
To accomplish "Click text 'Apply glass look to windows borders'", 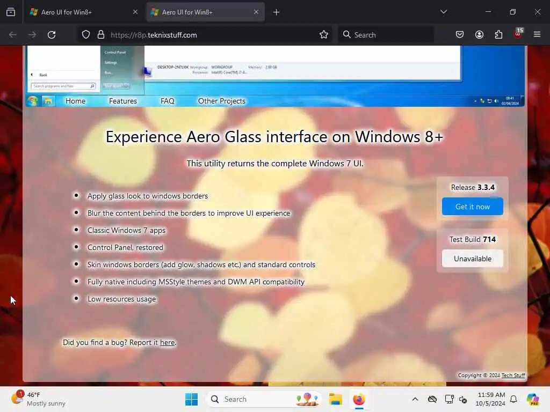I will coord(148,196).
